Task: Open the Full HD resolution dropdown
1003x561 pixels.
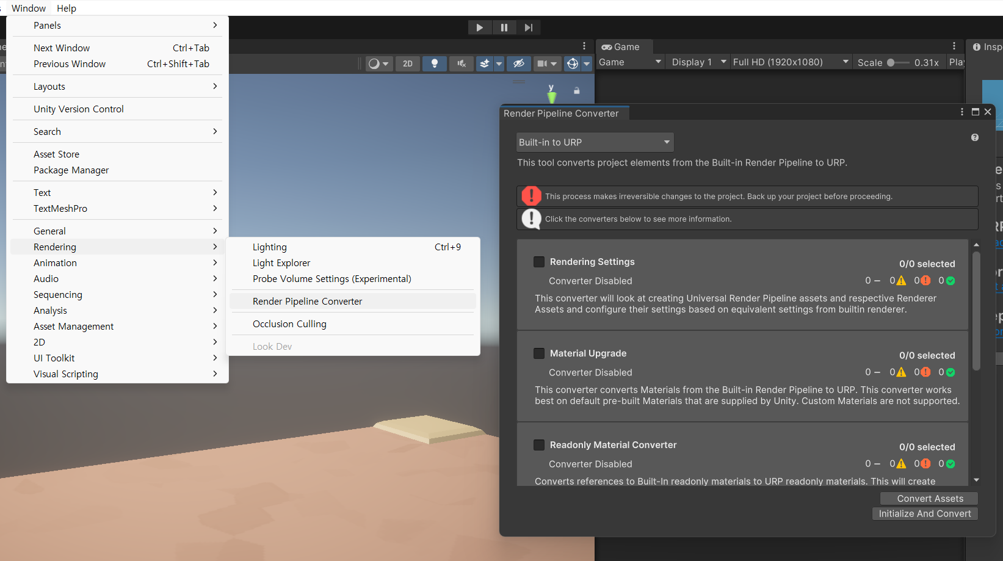Action: point(791,62)
